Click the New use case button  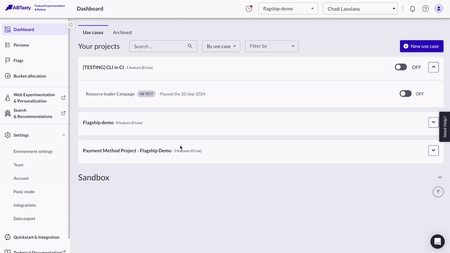click(421, 46)
